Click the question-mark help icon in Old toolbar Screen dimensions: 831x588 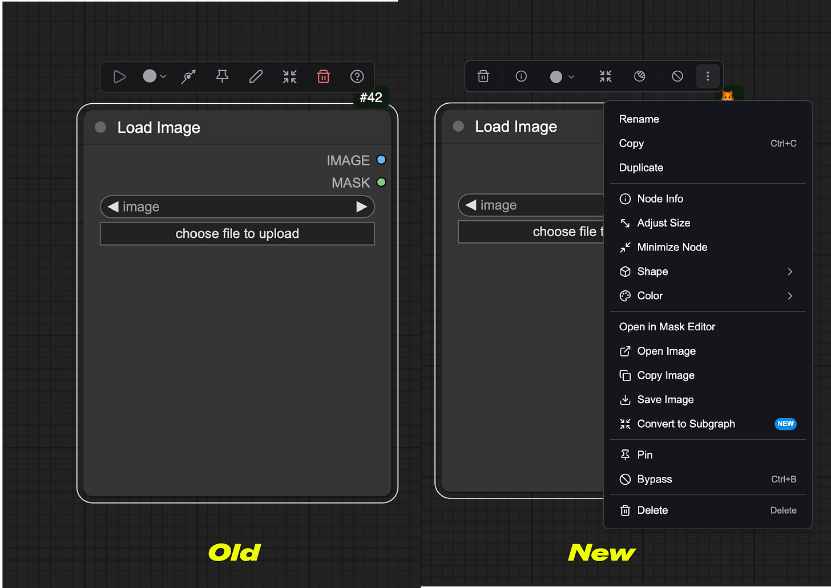(357, 76)
